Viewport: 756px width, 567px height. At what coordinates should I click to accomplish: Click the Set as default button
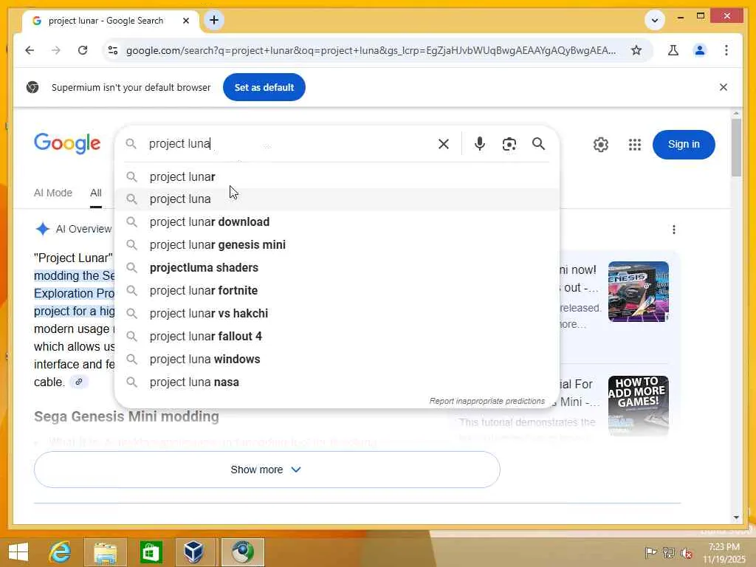point(264,87)
